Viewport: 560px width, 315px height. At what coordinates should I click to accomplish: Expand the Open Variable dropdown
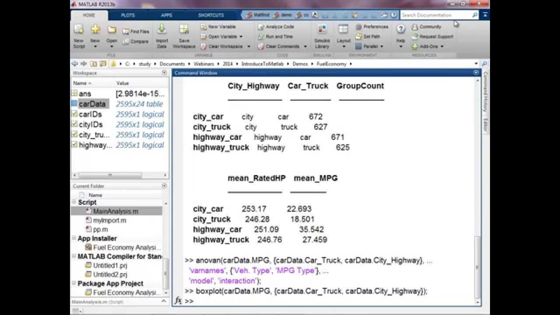pyautogui.click(x=241, y=37)
